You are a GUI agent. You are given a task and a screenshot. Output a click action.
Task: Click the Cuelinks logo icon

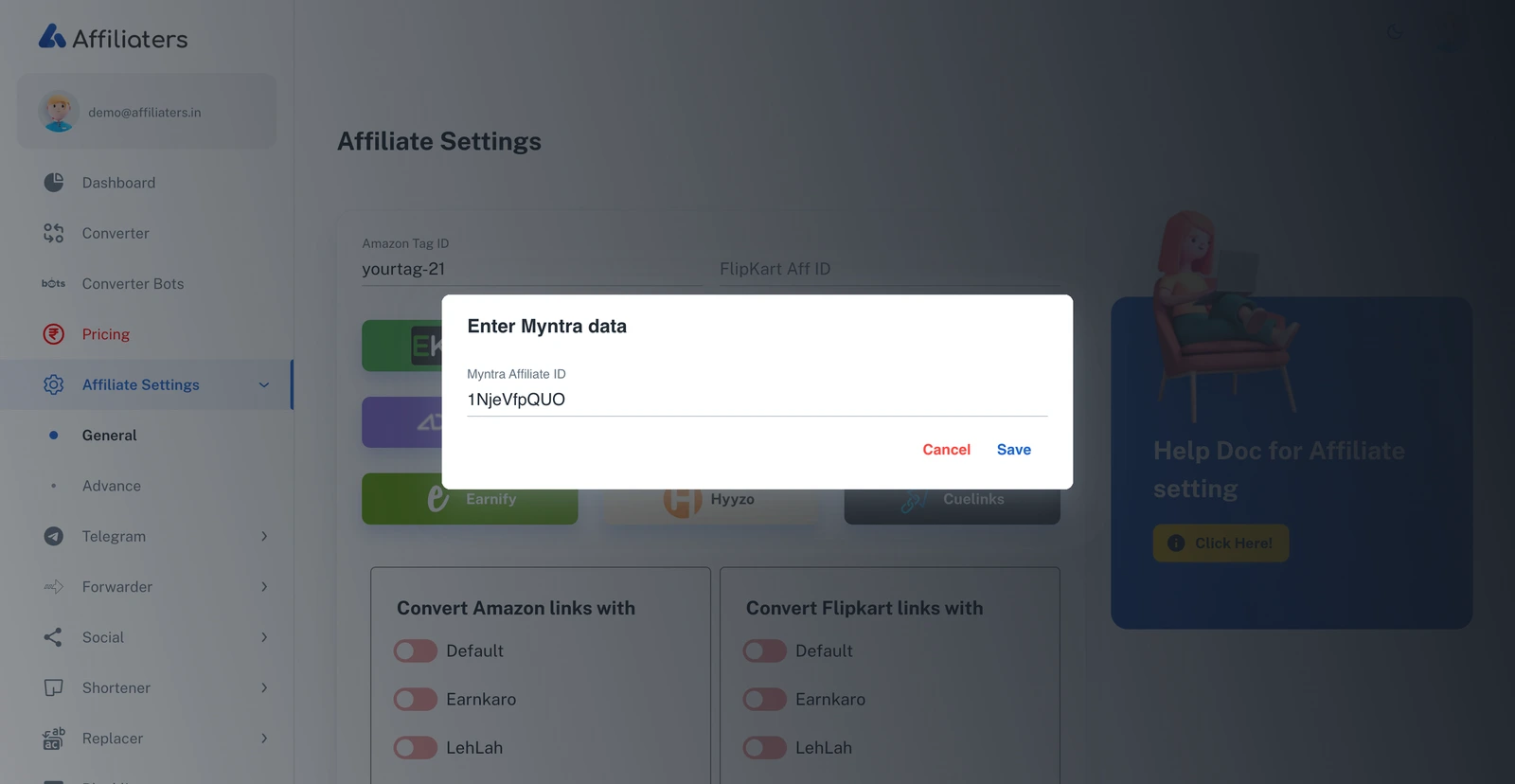click(x=914, y=500)
